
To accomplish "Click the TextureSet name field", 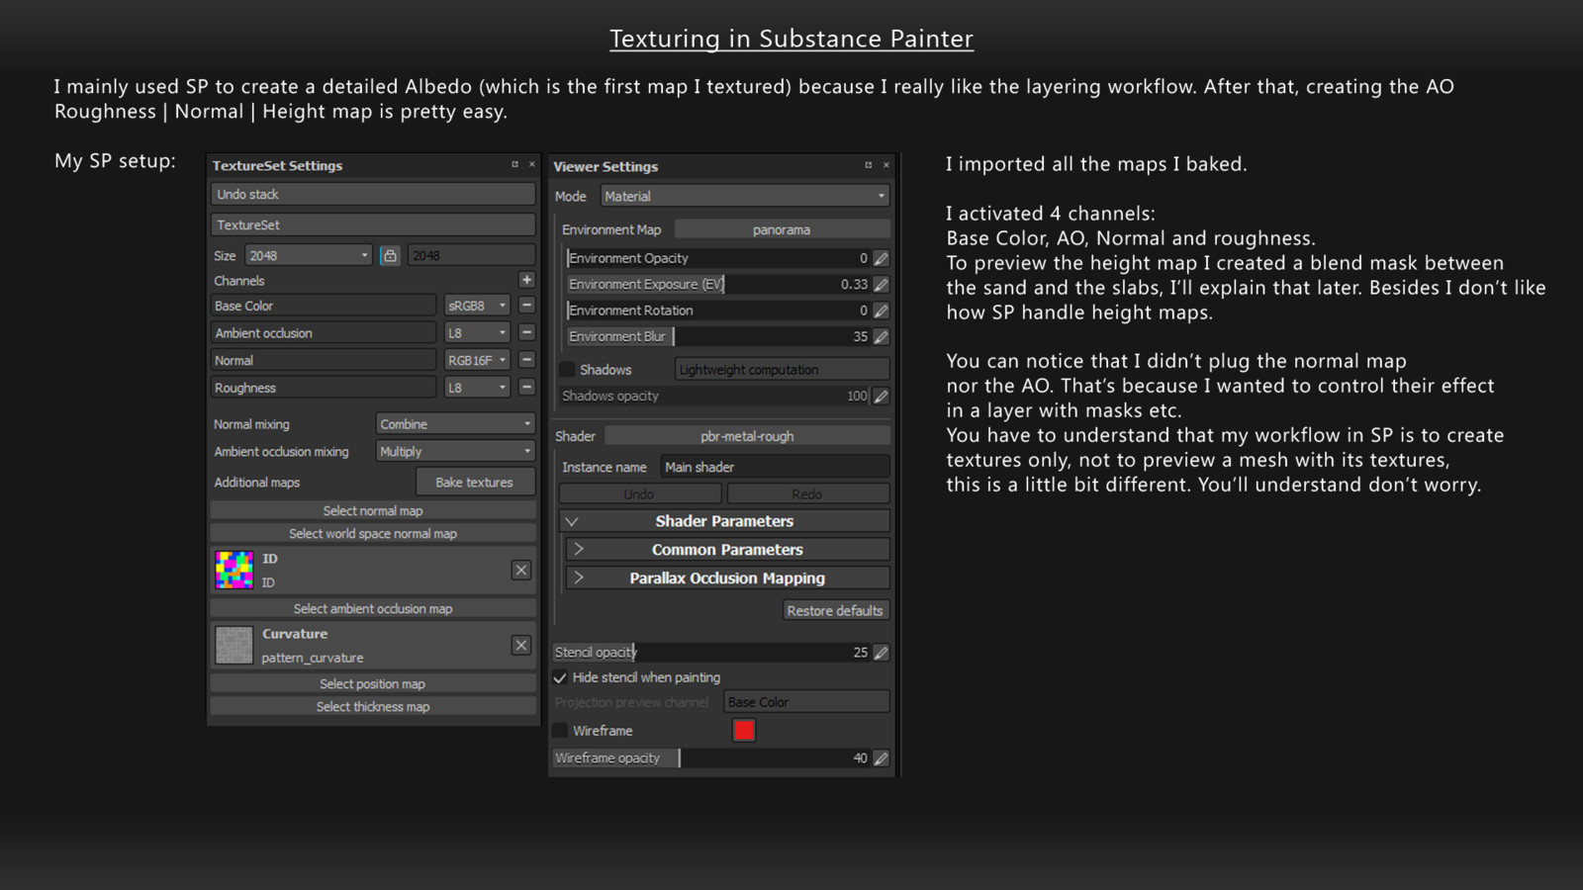I will tap(373, 224).
